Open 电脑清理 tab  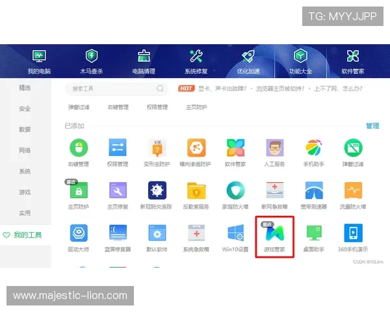pos(144,62)
